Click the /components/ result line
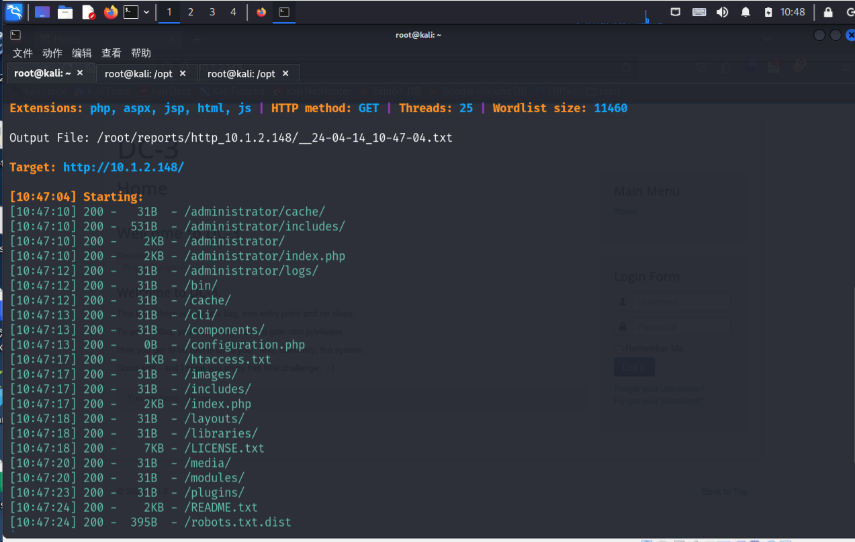This screenshot has width=855, height=542. click(x=224, y=330)
